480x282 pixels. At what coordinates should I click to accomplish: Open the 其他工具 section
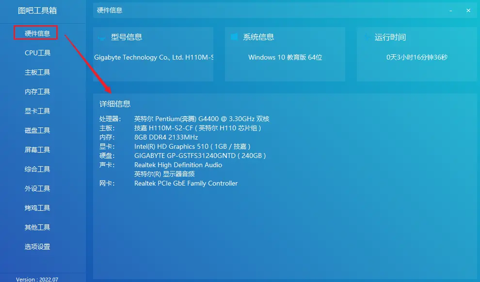(37, 227)
